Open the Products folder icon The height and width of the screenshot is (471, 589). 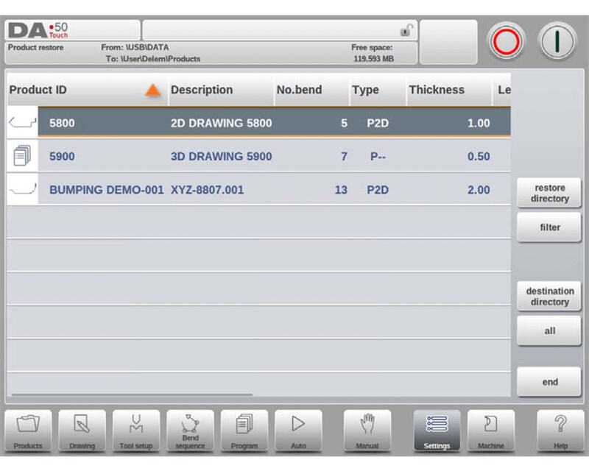tap(28, 431)
